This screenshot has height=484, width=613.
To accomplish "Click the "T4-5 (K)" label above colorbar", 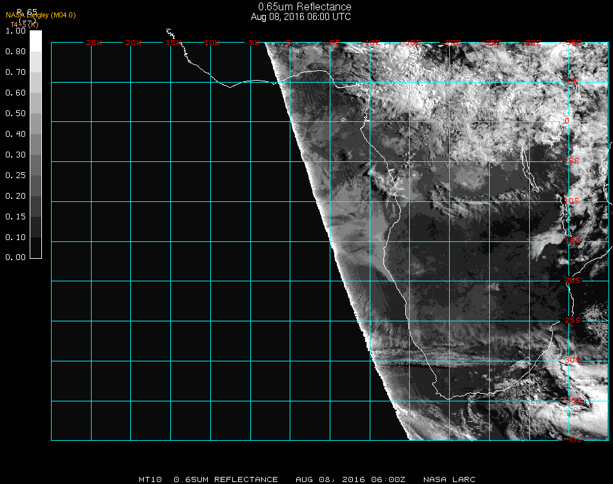I will tap(25, 25).
